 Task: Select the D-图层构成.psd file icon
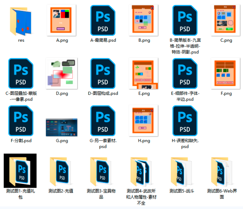click(x=103, y=73)
